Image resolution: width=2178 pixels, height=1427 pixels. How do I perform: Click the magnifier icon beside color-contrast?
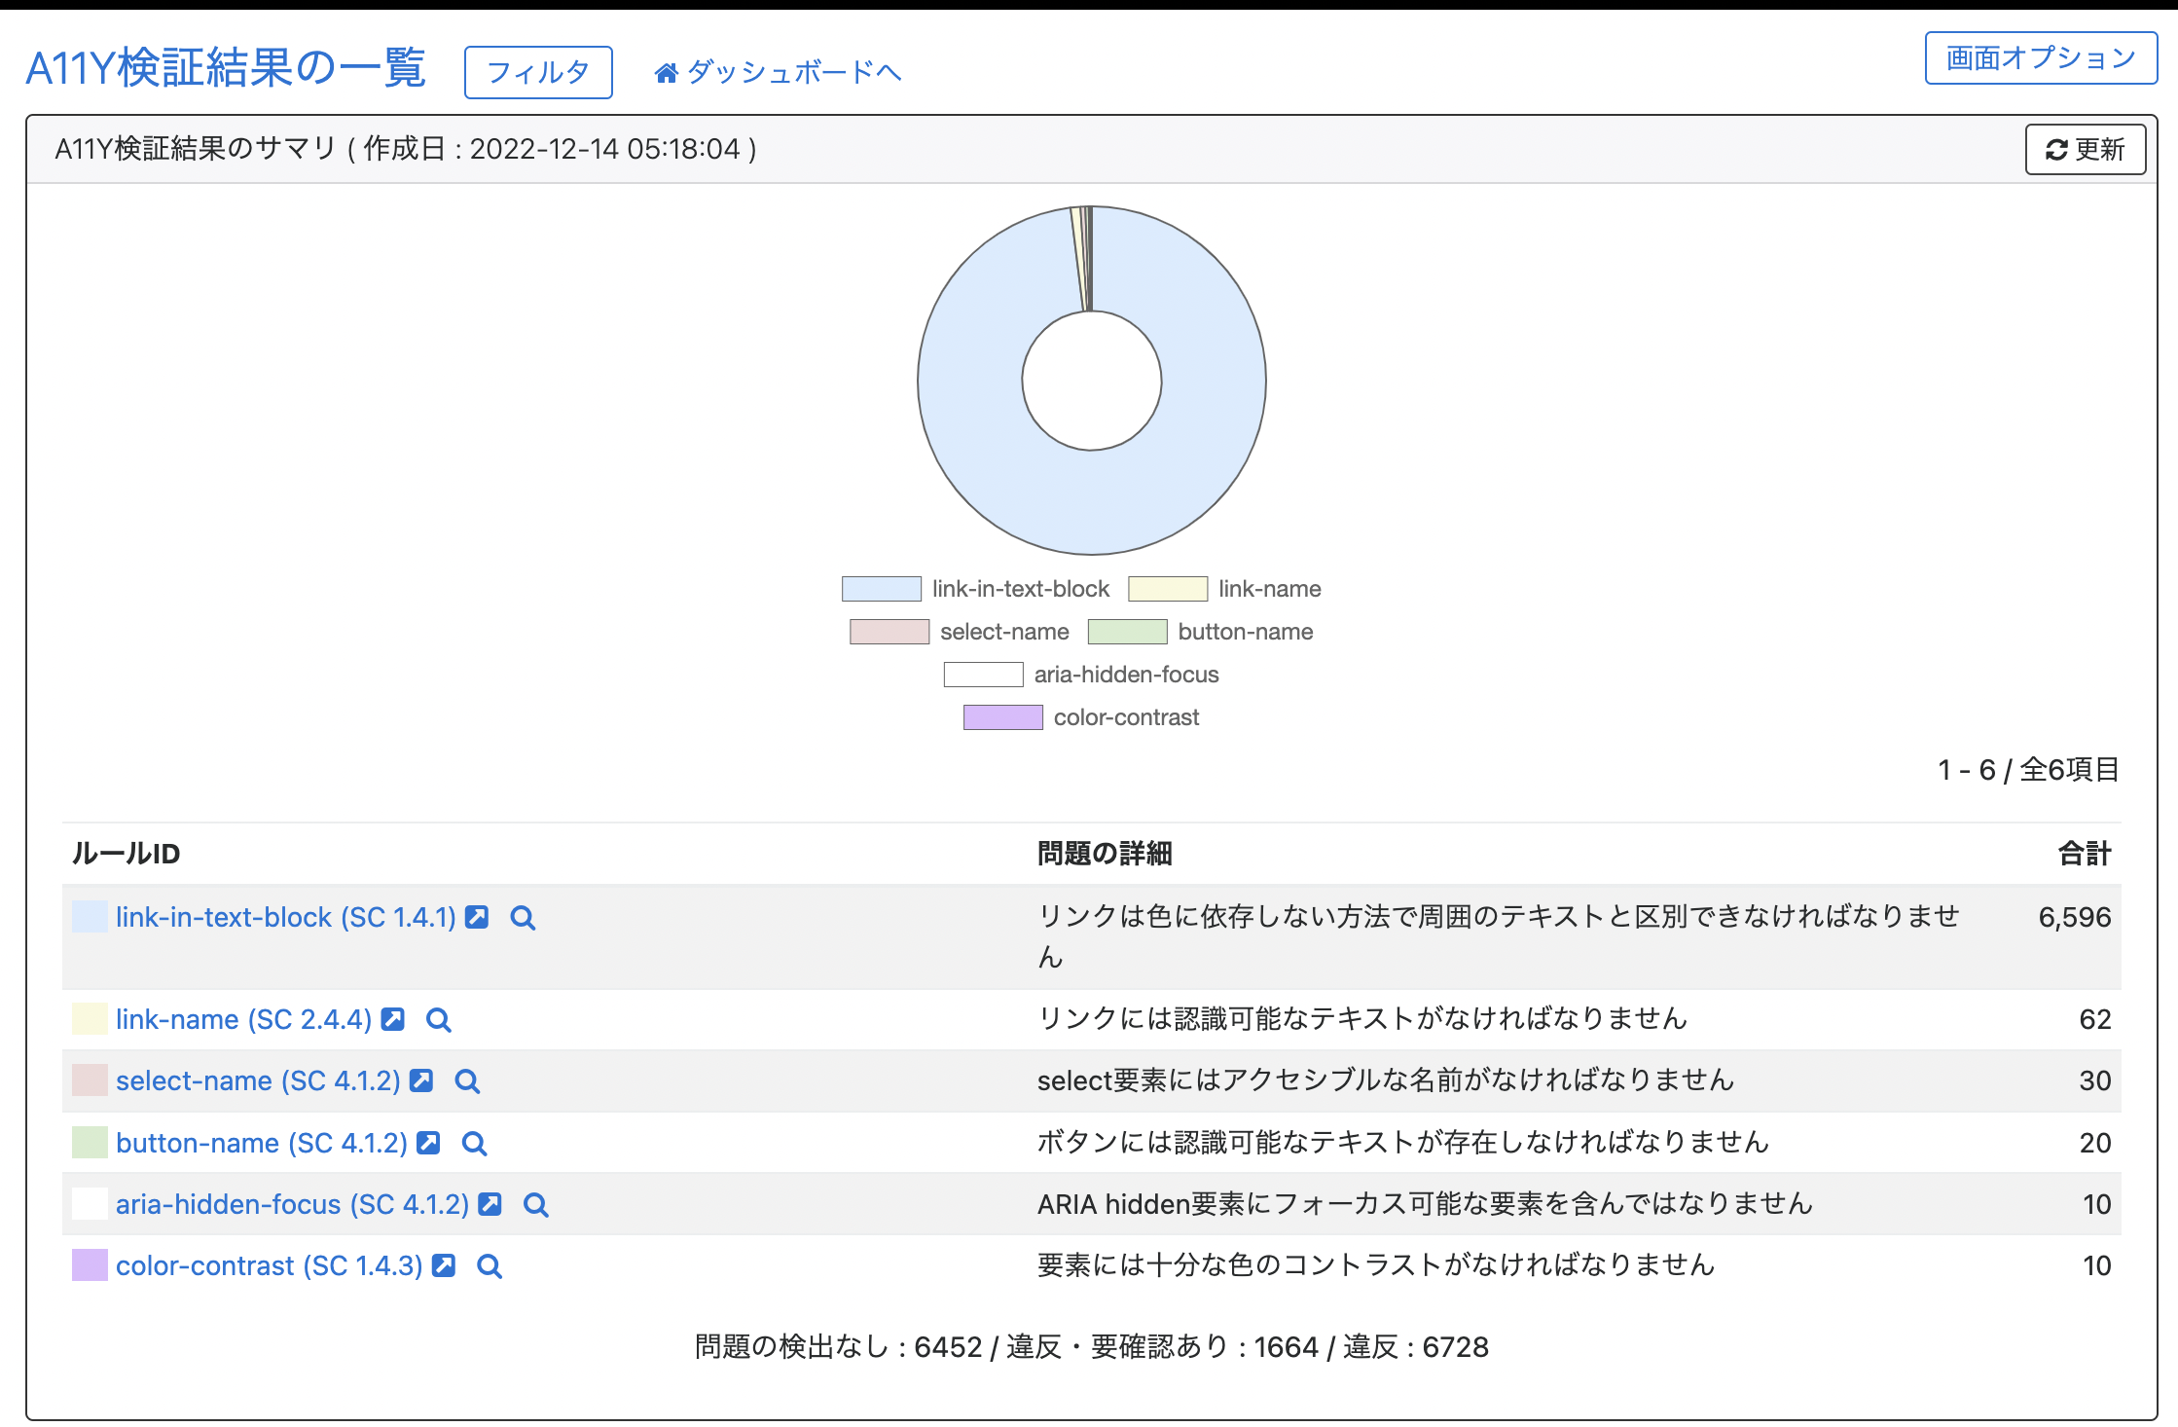pyautogui.click(x=489, y=1266)
